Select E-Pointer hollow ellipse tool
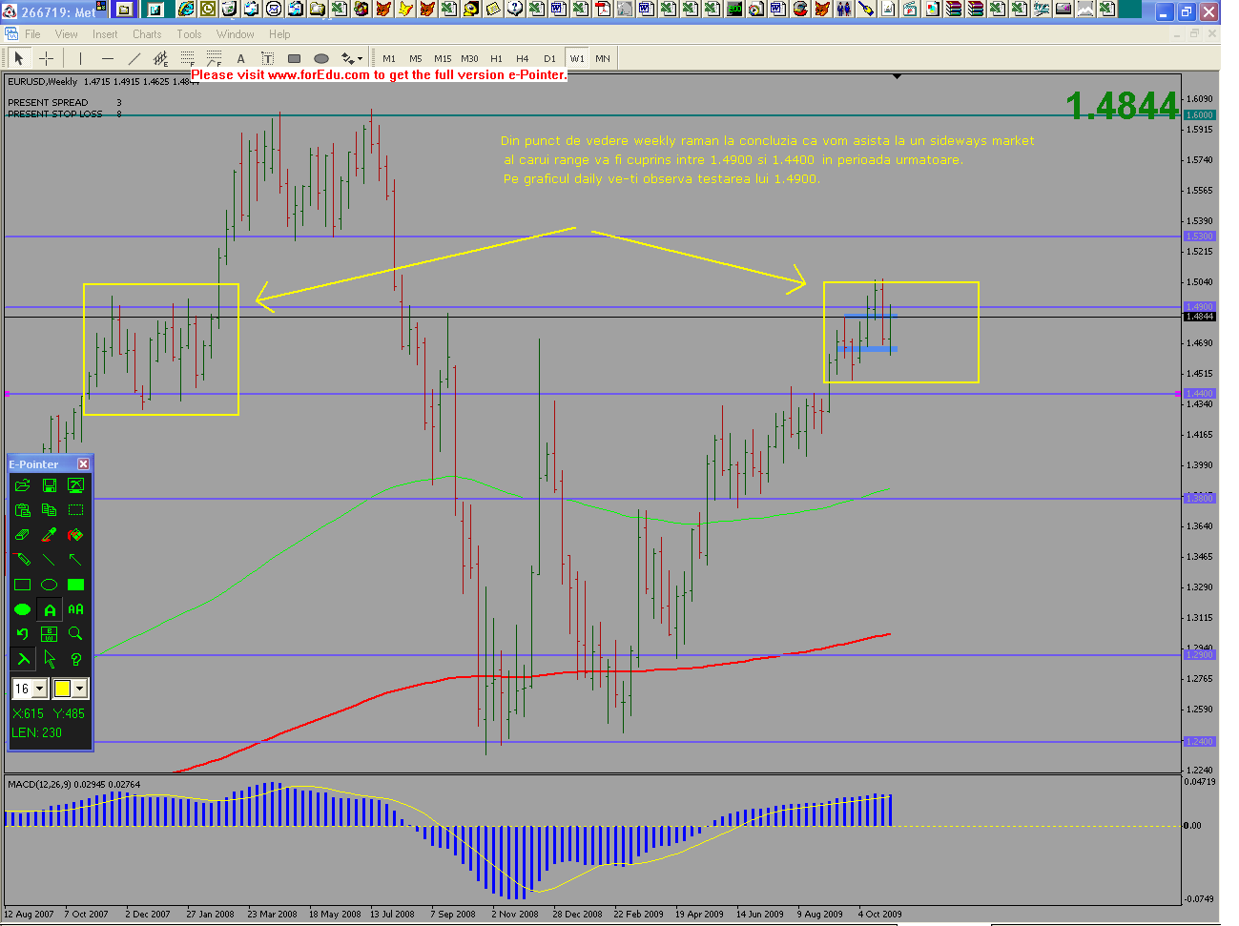 [x=50, y=585]
